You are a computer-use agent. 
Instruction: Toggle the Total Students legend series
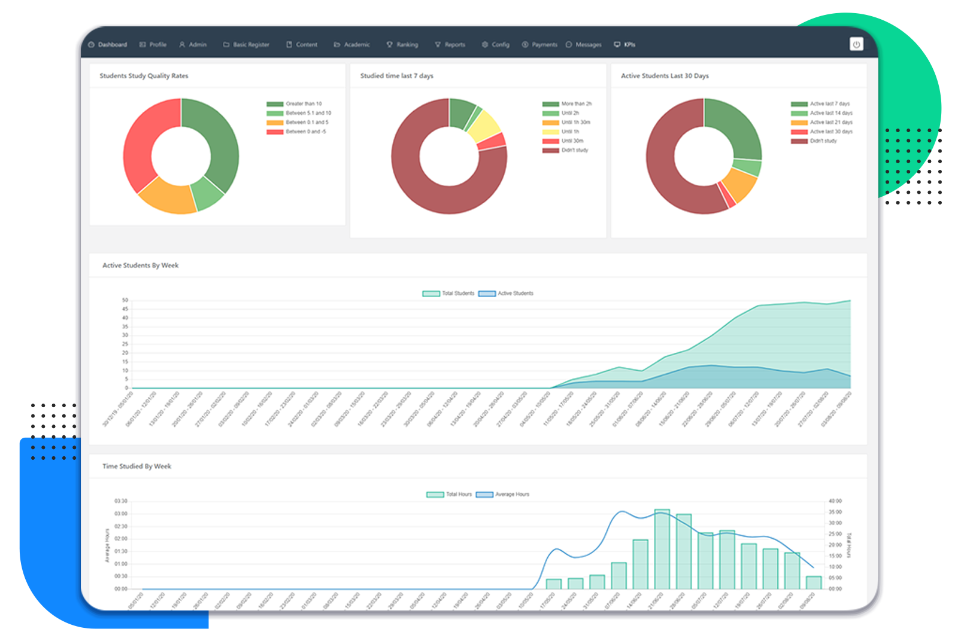click(x=448, y=294)
